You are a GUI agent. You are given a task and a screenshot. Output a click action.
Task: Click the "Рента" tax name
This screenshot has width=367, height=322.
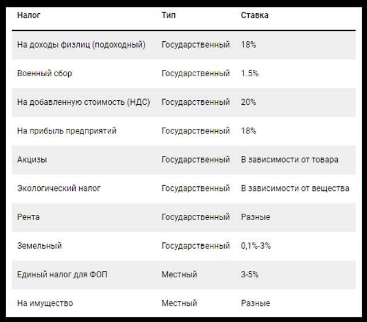(x=29, y=217)
